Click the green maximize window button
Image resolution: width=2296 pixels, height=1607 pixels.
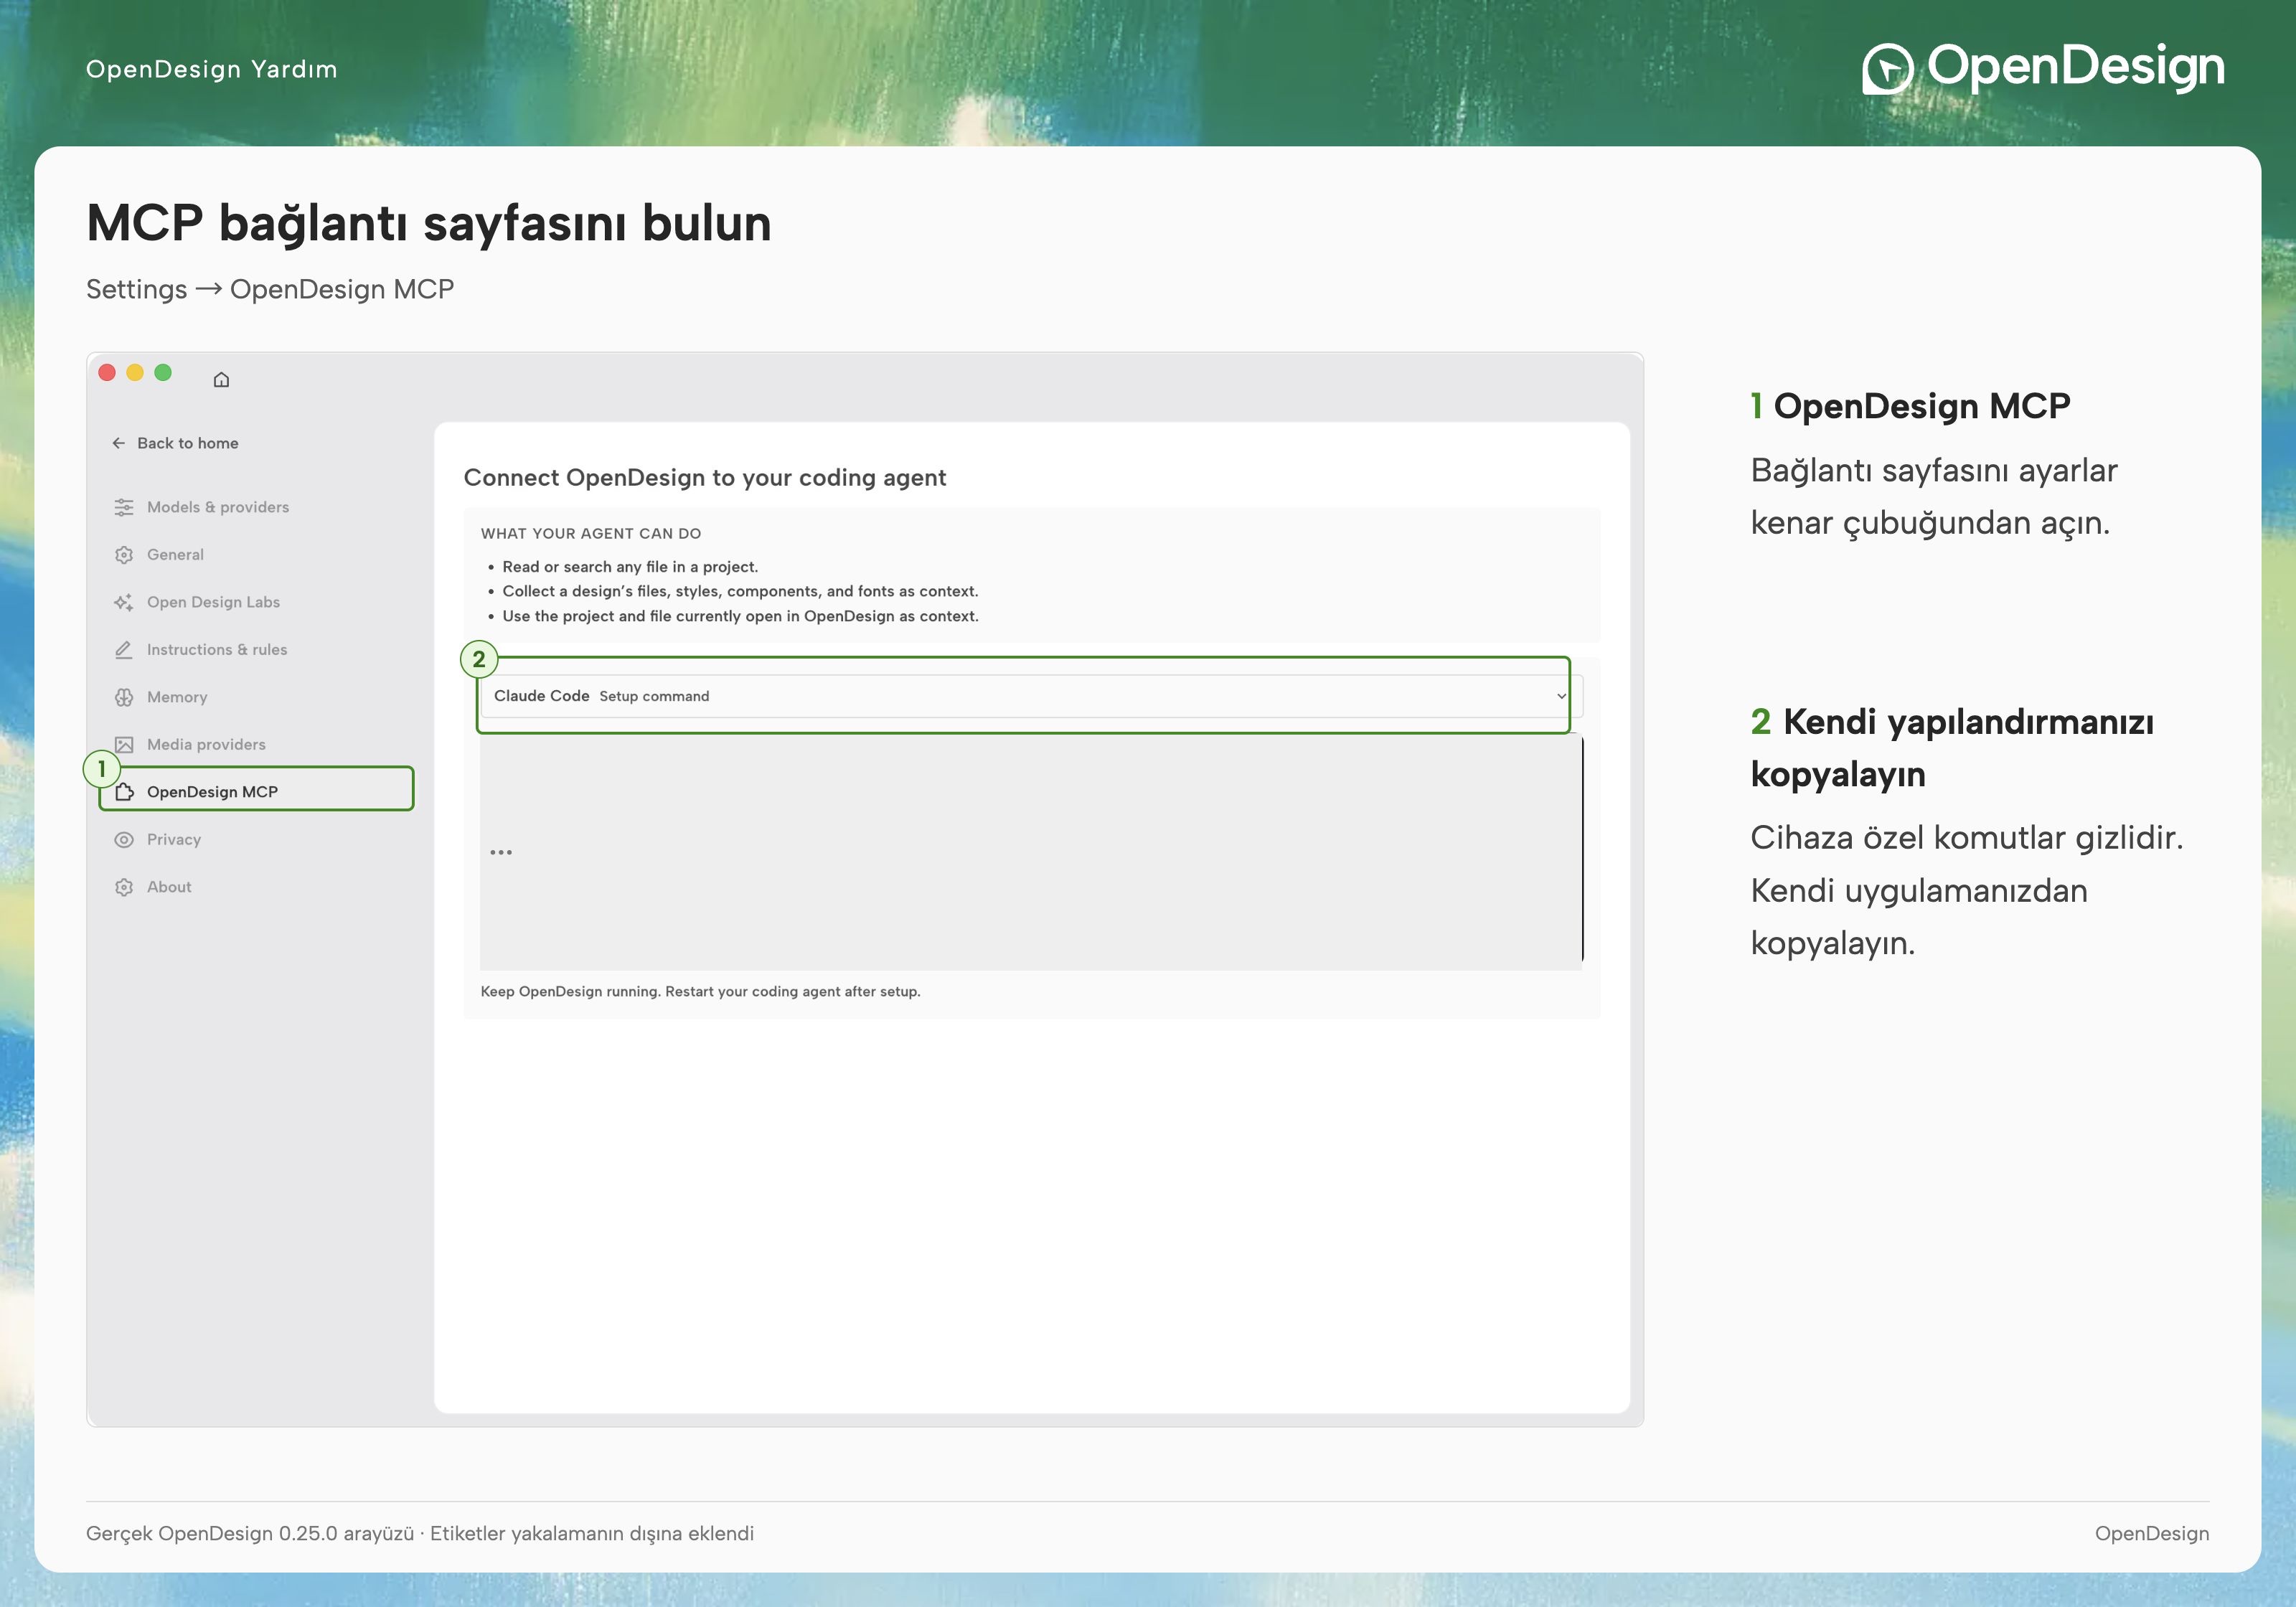[163, 373]
